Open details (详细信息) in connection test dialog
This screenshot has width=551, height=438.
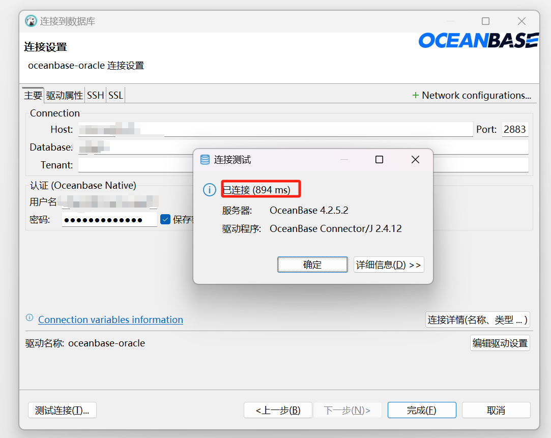click(x=389, y=265)
